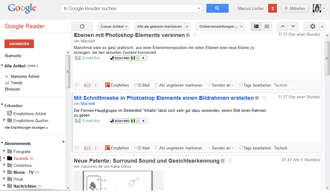The image size is (330, 193).
Task: Open 'Markierte Artikel' in the sidebar
Action: [x=25, y=76]
